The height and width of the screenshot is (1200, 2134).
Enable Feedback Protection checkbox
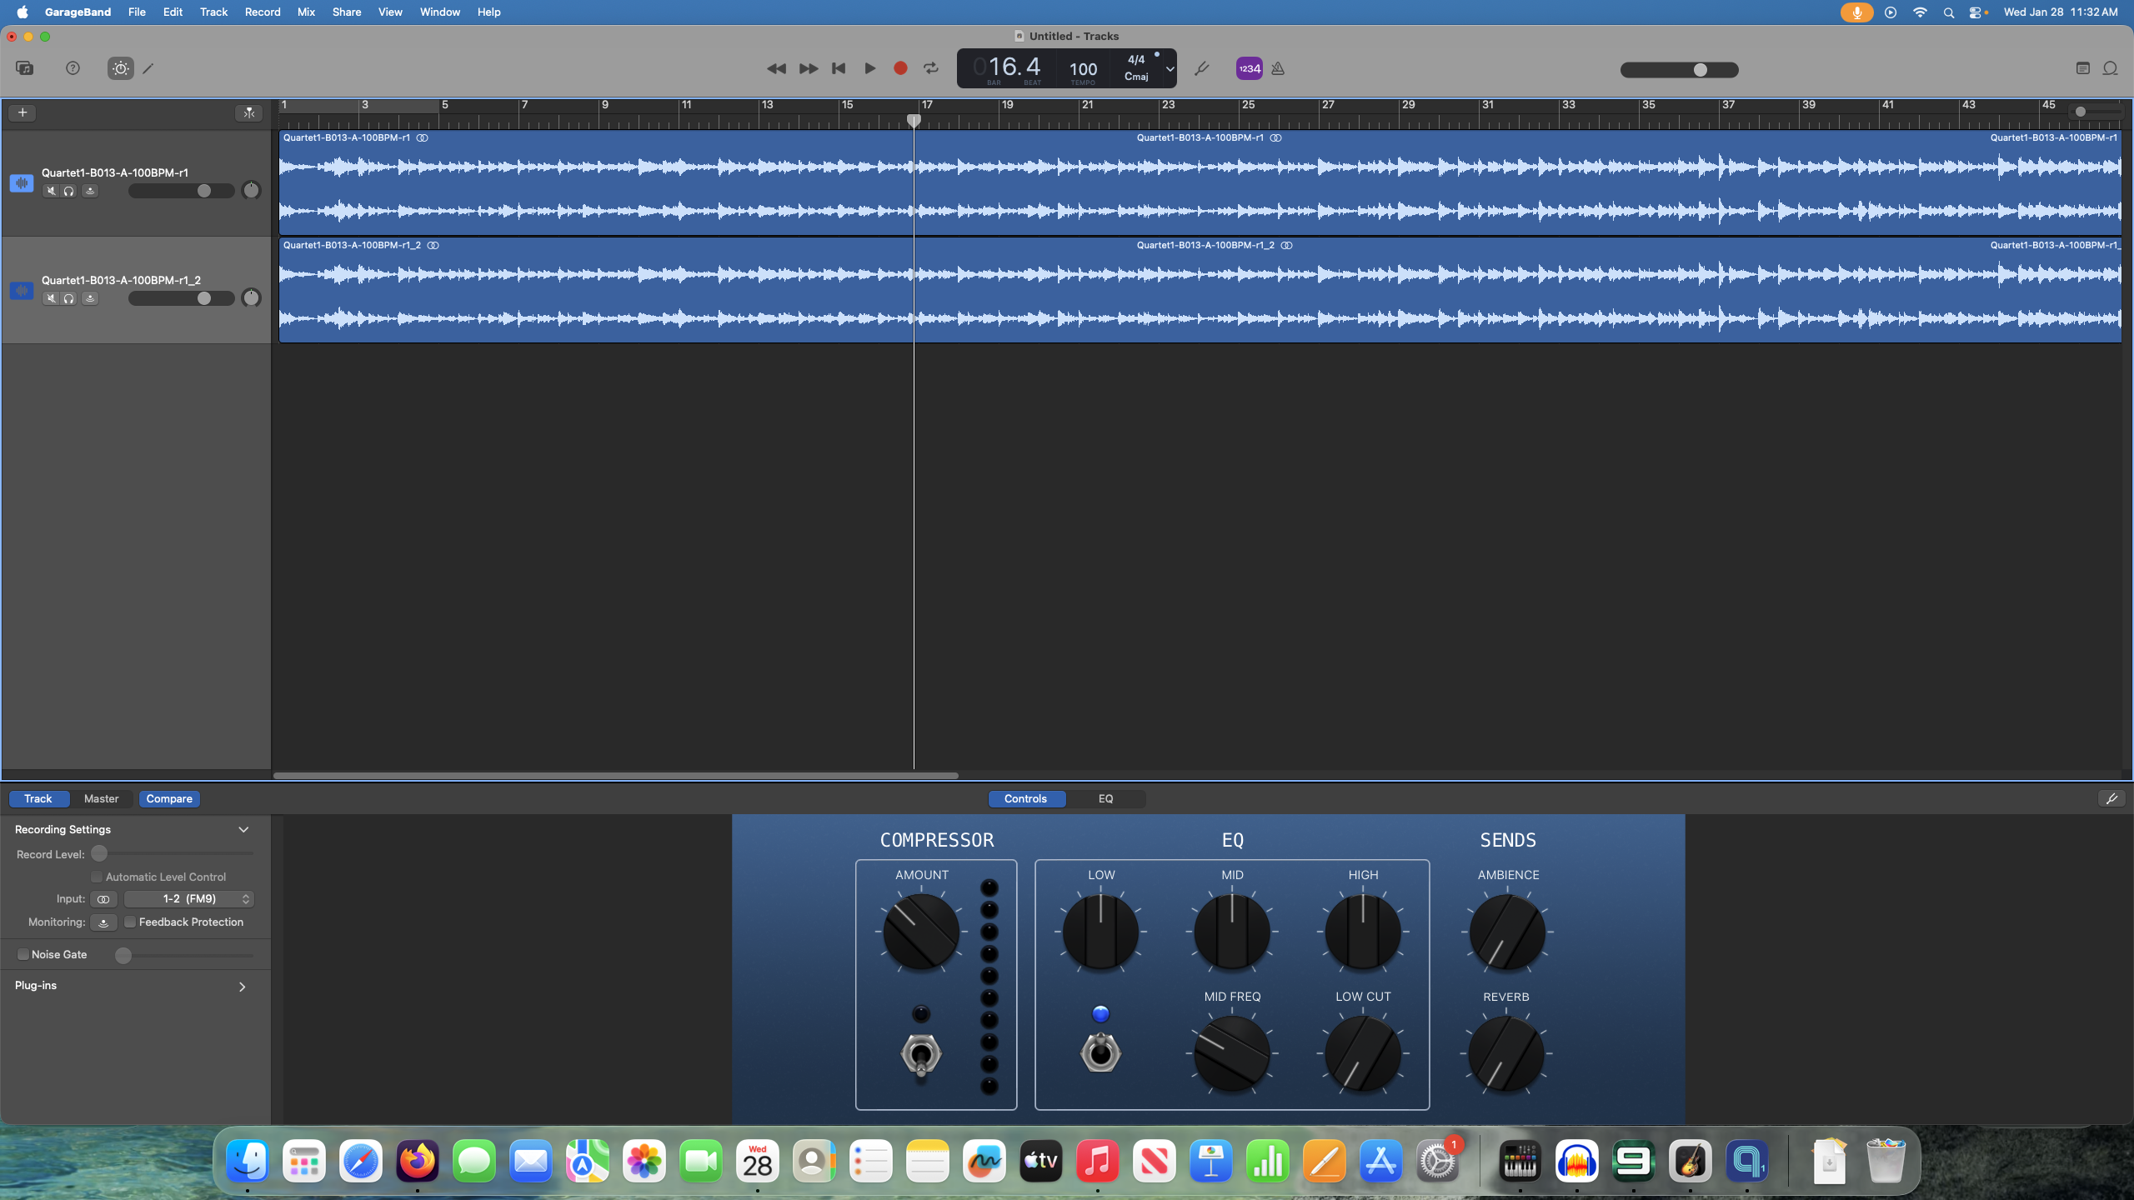point(130,922)
